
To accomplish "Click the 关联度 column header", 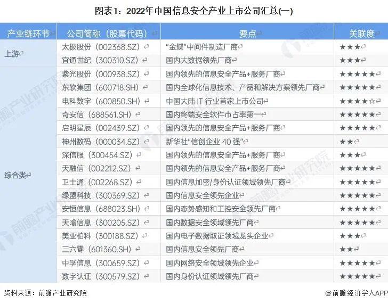I will pos(361,34).
